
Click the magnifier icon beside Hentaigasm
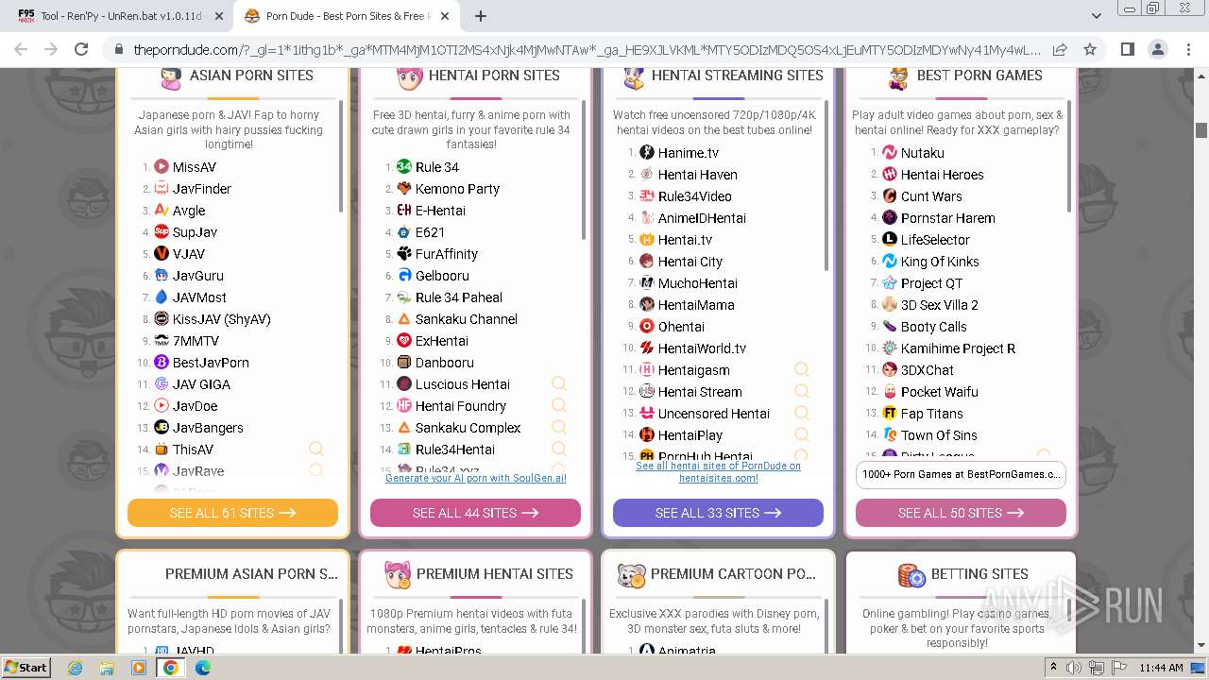click(802, 369)
